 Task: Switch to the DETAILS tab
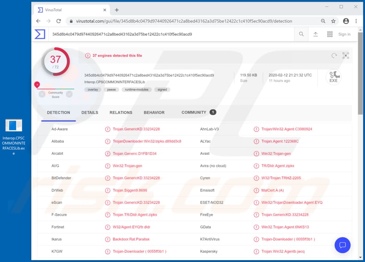(90, 112)
